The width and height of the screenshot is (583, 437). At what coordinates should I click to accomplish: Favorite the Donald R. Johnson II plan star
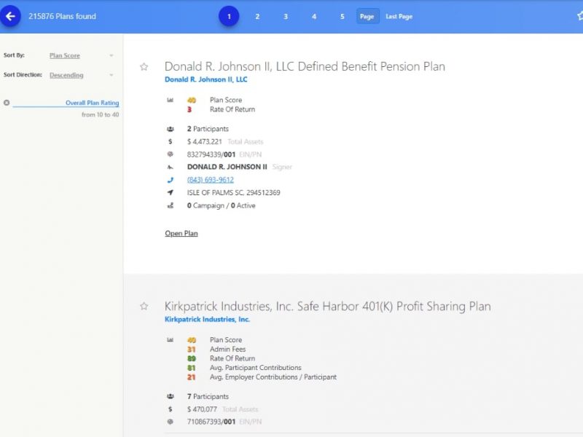(144, 67)
